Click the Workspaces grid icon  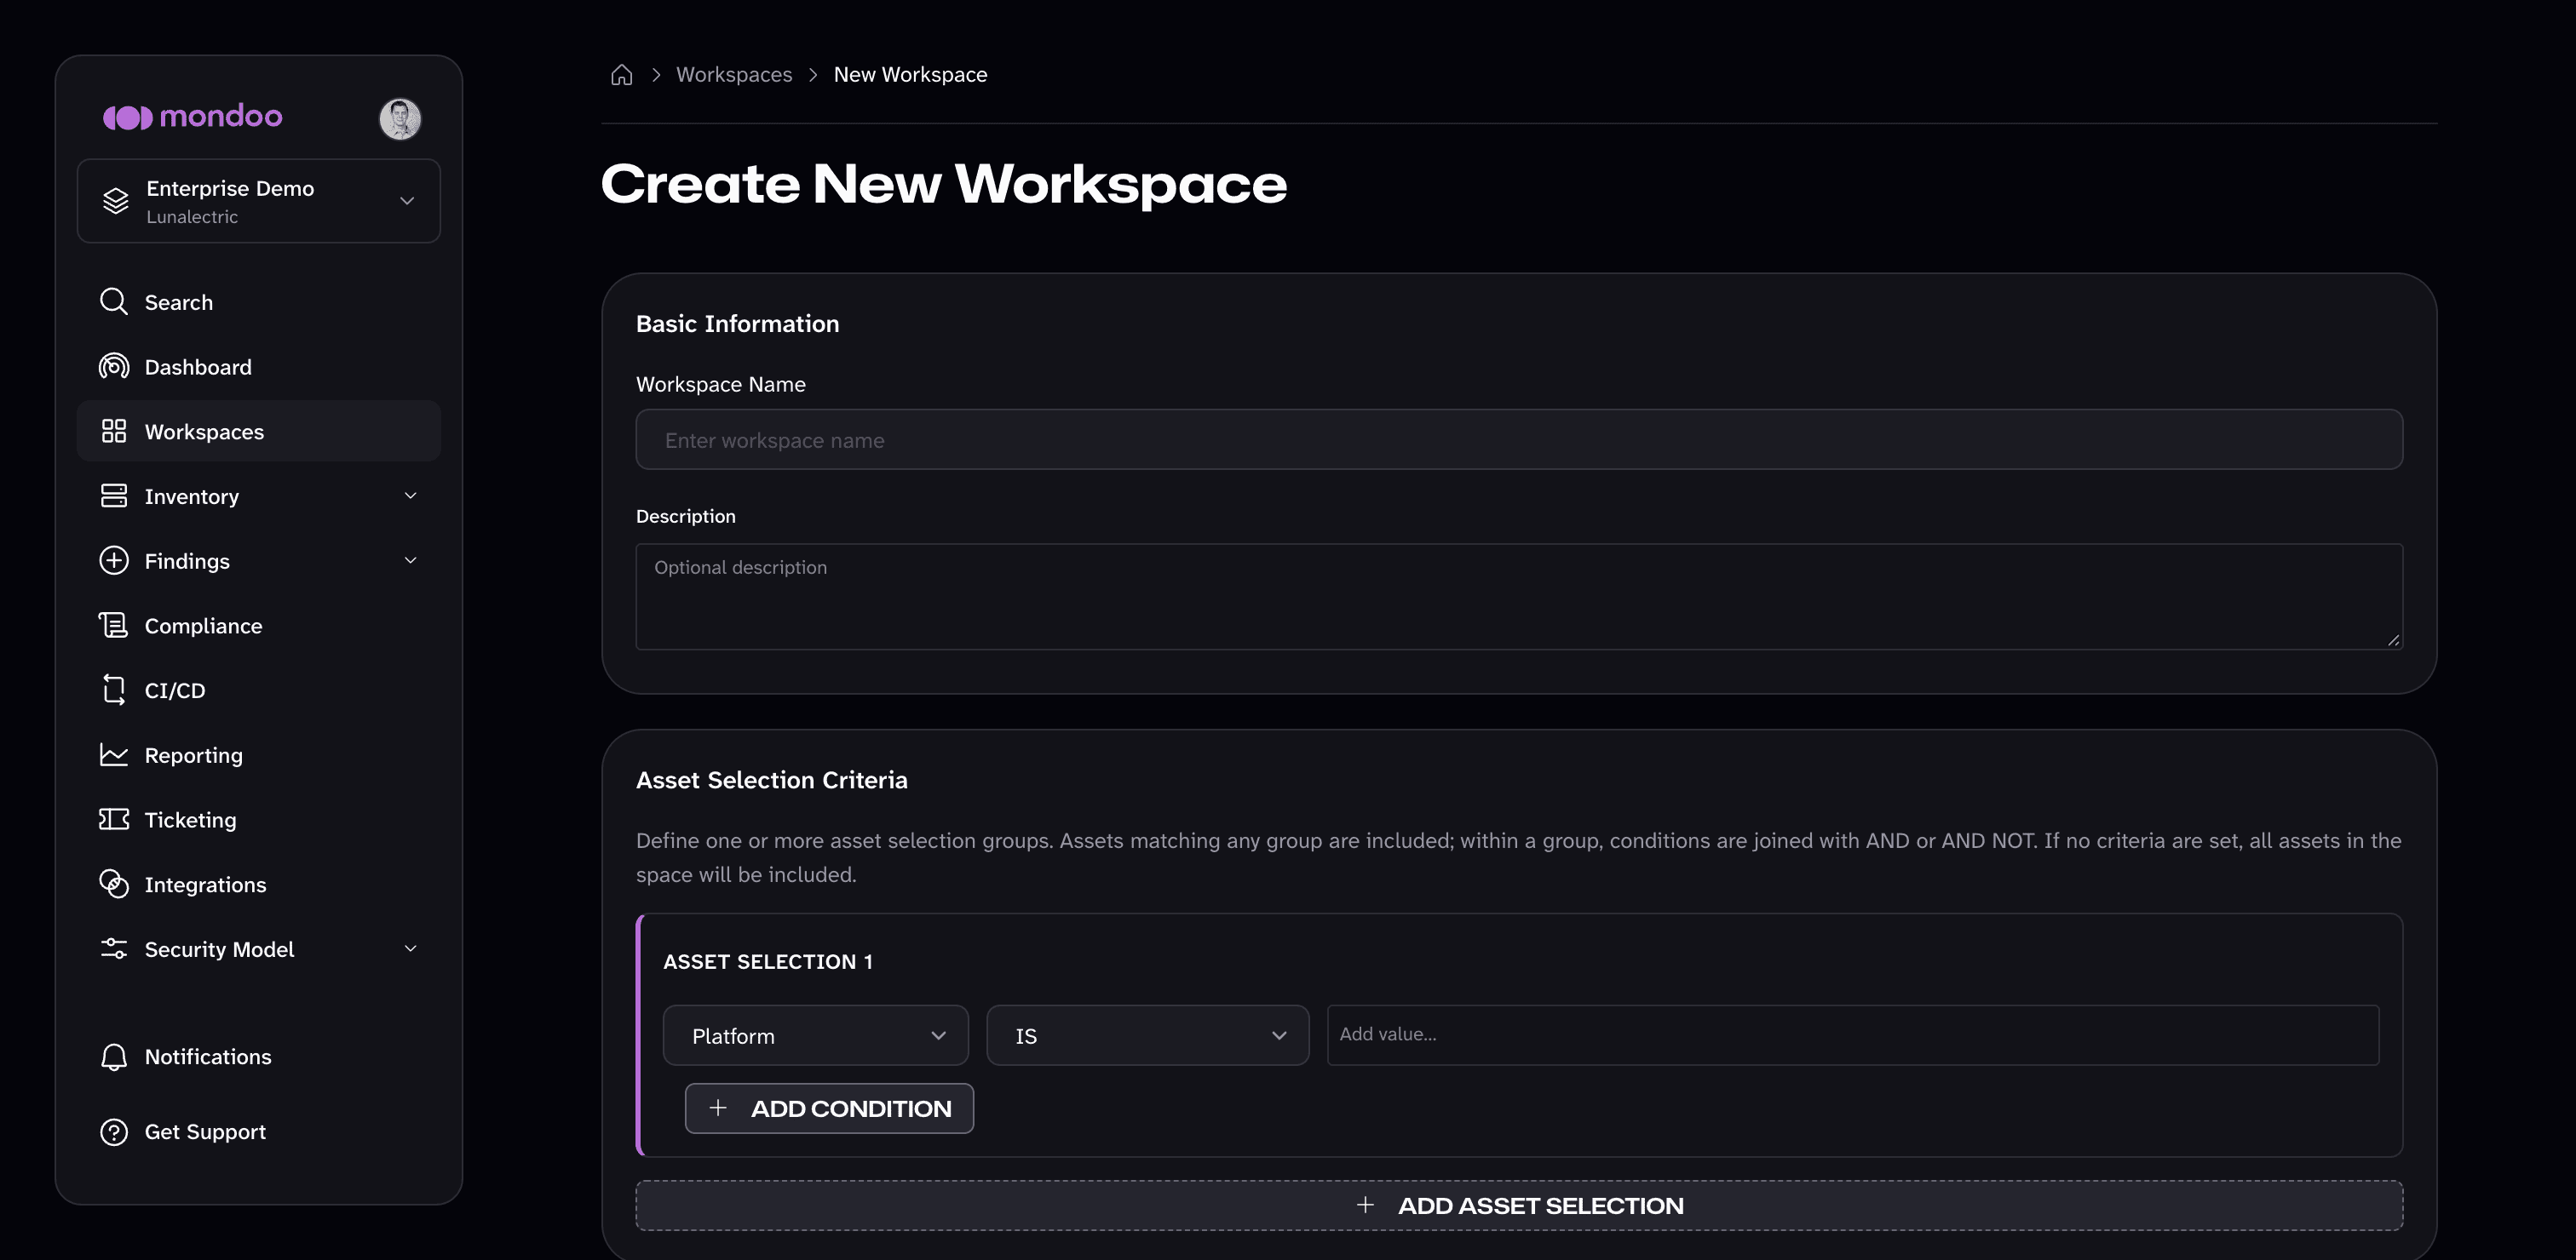(114, 431)
